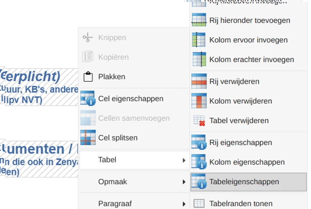Viewport: 311px width, 209px height.
Task: Expand the Tabel submenu arrow
Action: click(184, 160)
